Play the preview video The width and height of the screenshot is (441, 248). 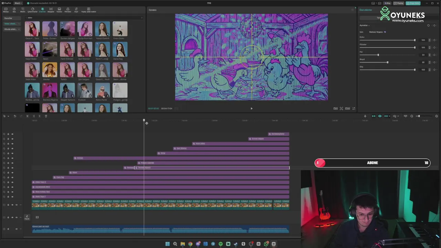click(252, 108)
